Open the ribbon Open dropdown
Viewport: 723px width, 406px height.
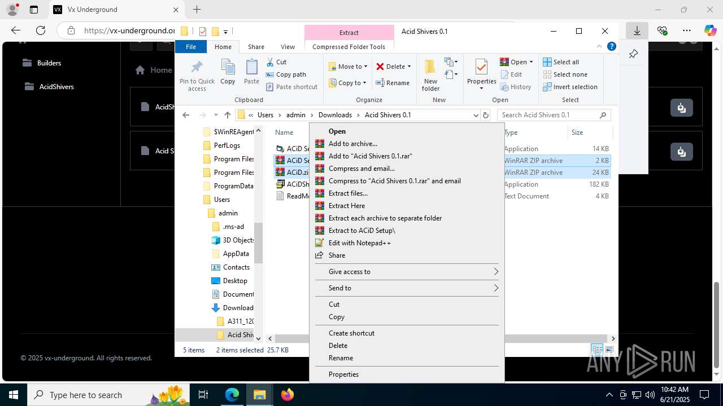tap(517, 62)
